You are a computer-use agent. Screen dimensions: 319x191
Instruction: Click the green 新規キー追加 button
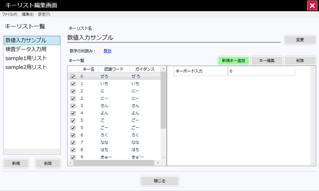(233, 61)
